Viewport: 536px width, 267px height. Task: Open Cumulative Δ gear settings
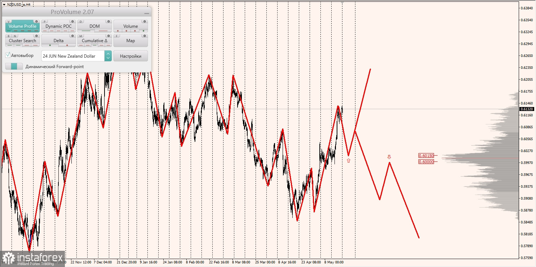[108, 36]
